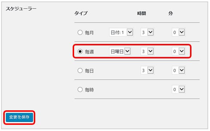Click the 毎月 label text
Screen dimensions: 210x131
coord(89,33)
